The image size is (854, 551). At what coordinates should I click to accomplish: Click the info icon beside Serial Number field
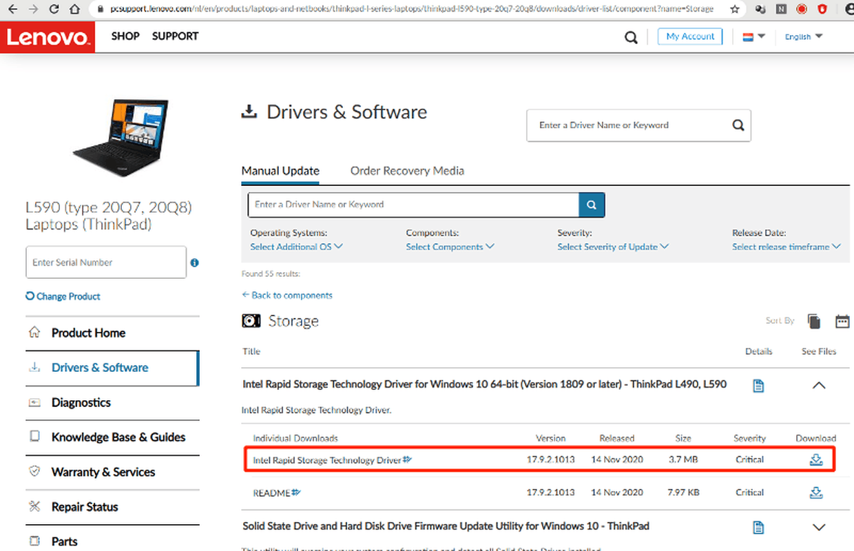click(x=194, y=262)
